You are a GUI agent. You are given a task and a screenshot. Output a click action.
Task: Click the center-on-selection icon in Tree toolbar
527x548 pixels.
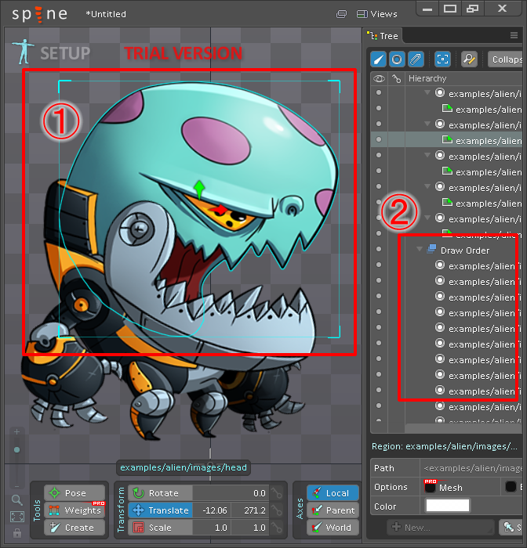[x=442, y=59]
